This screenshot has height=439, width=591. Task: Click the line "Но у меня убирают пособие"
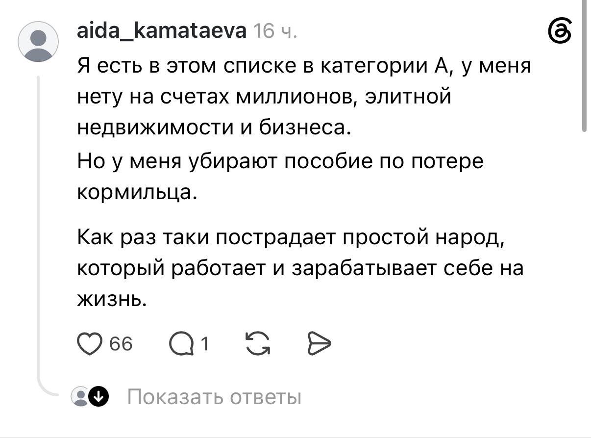point(280,161)
